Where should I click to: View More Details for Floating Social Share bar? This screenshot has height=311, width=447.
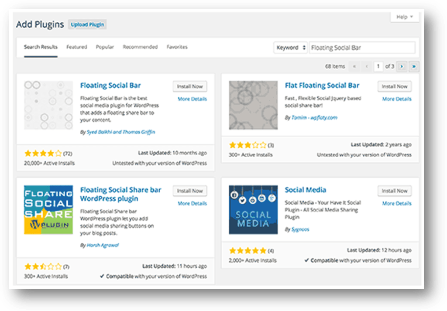[192, 203]
